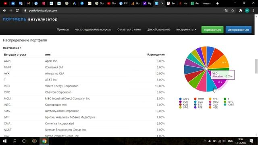Show hidden system tray icons
This screenshot has width=258, height=145.
pos(205,141)
